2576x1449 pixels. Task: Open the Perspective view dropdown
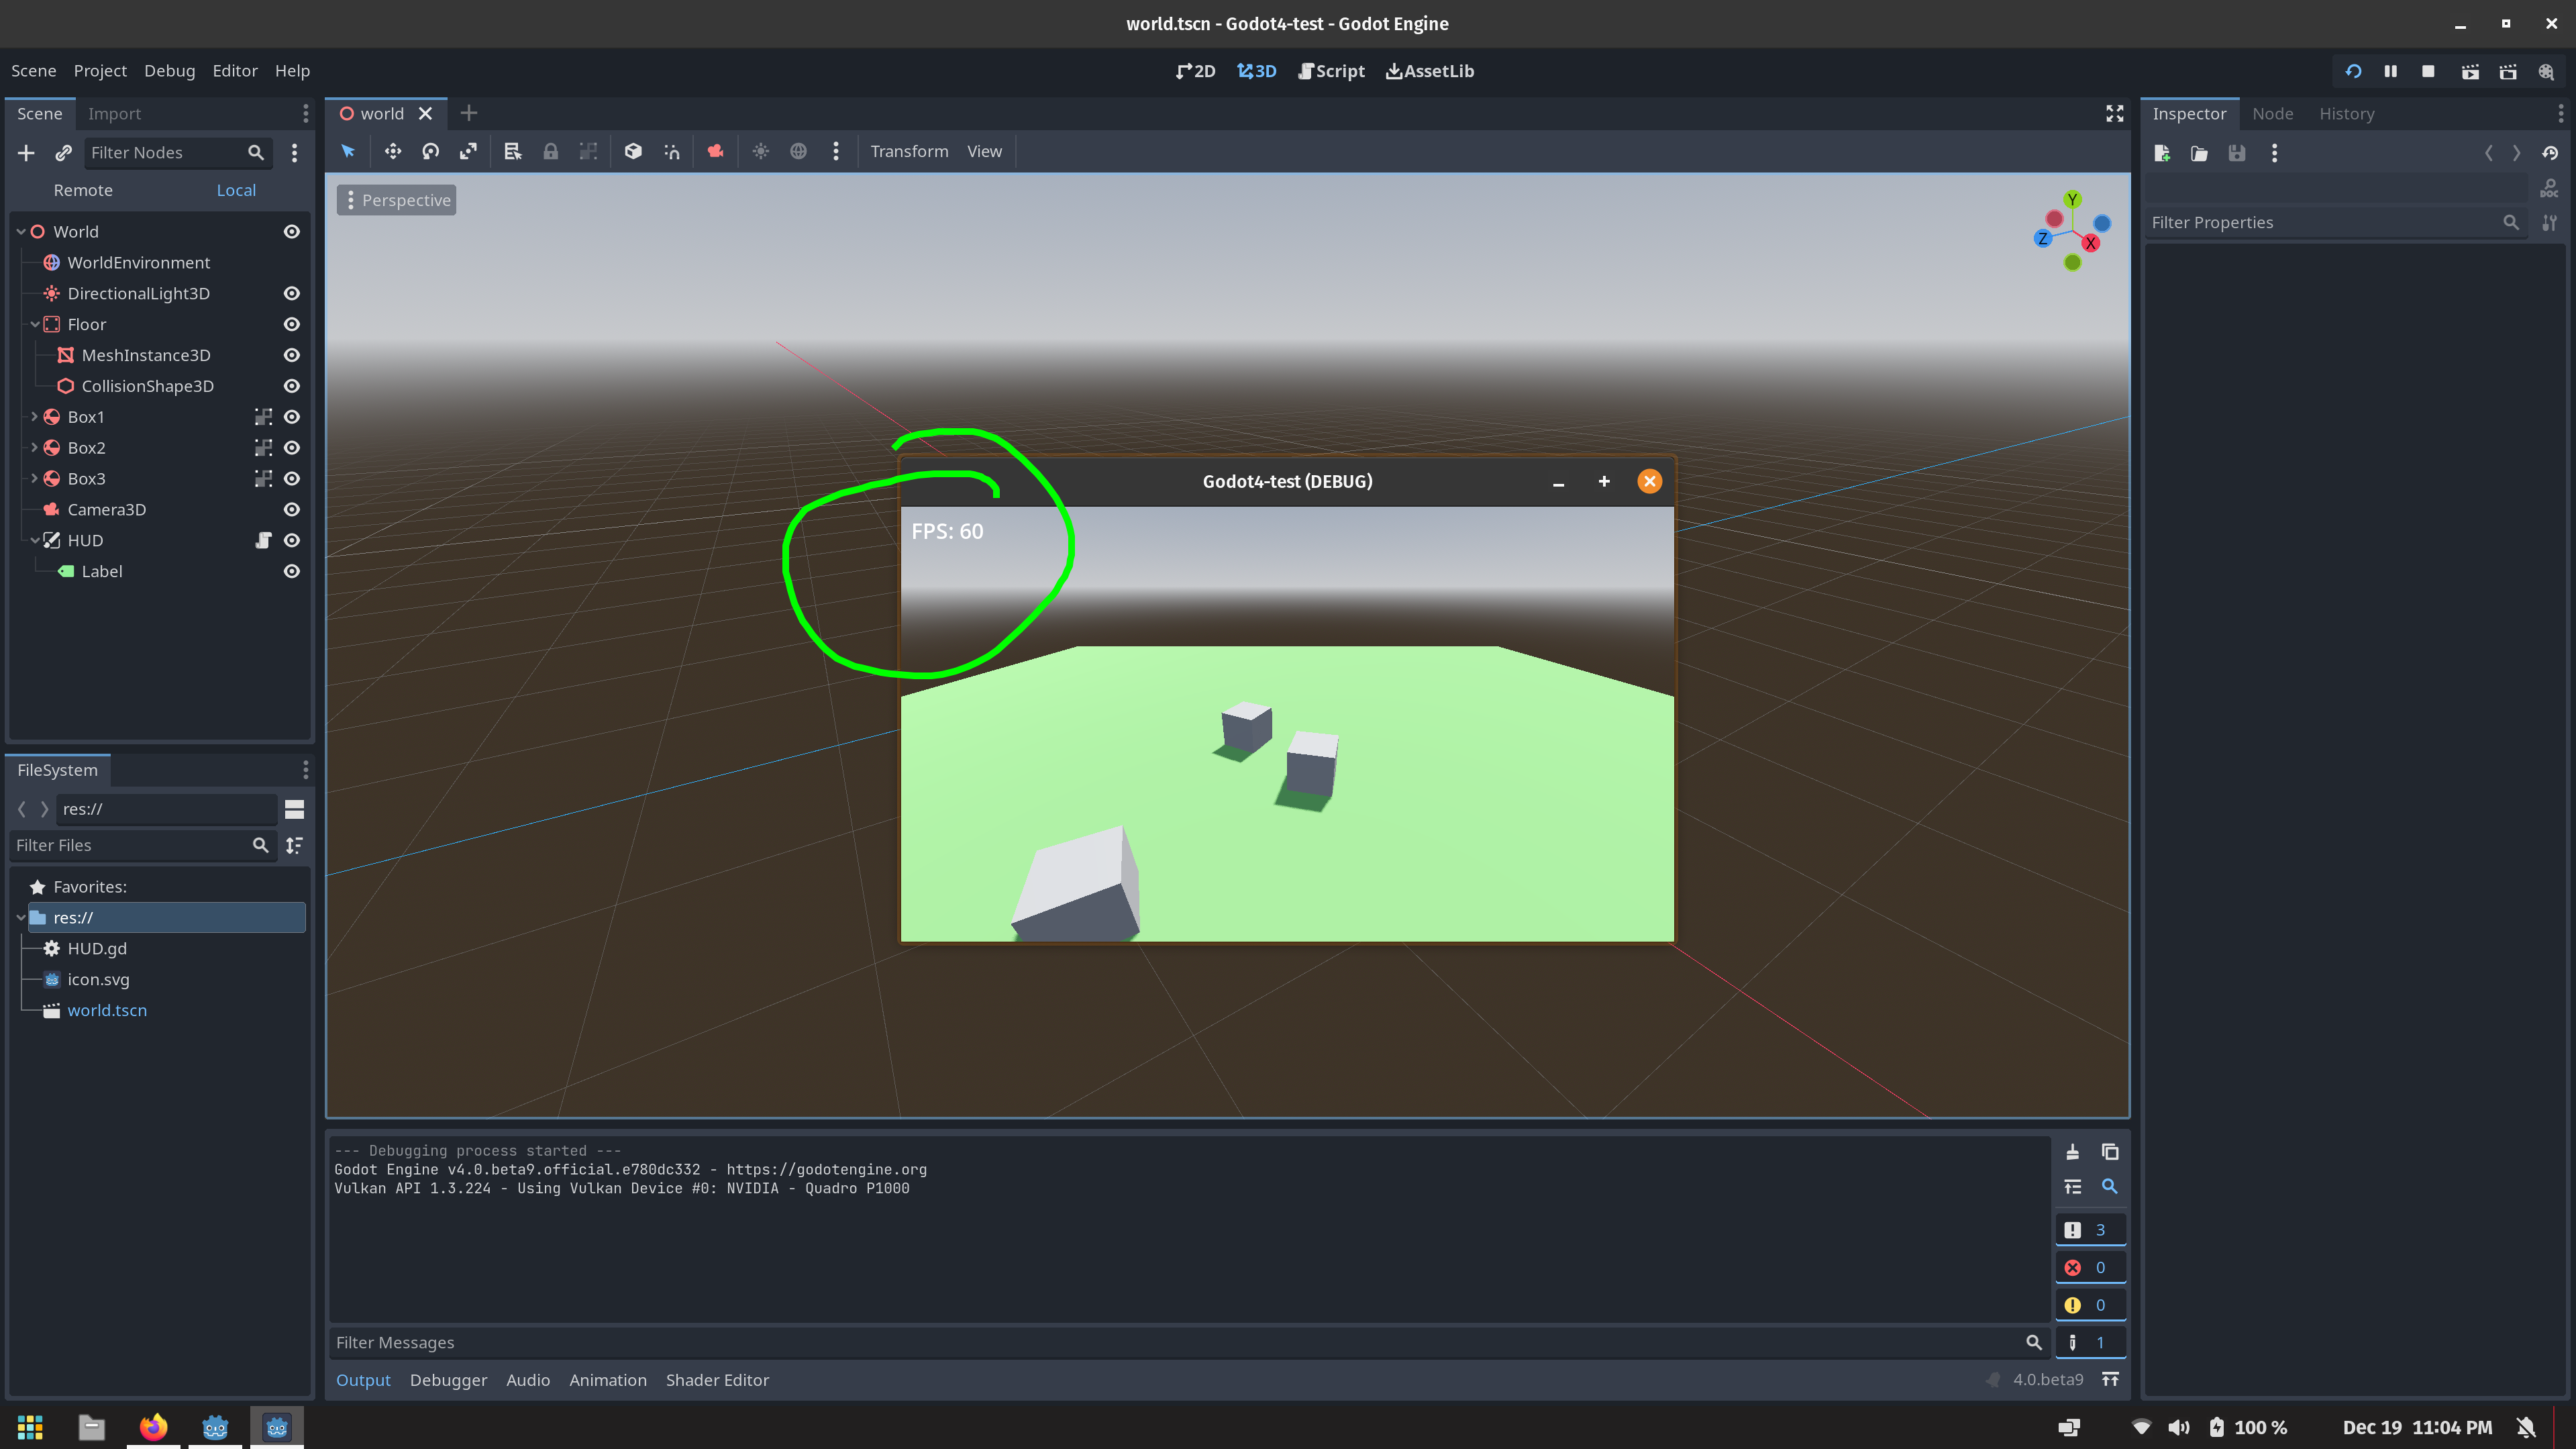pos(396,199)
